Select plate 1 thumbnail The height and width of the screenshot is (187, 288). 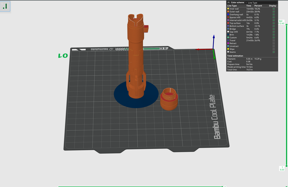(5, 6)
